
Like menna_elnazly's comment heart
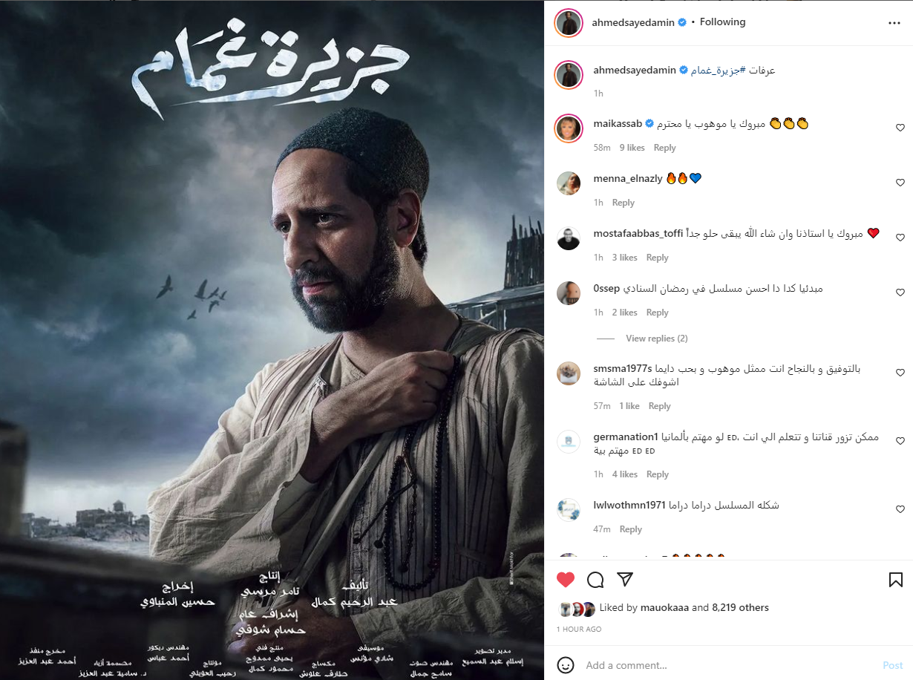(900, 183)
